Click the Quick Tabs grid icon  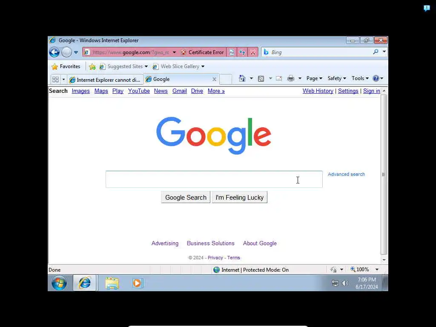coord(55,80)
